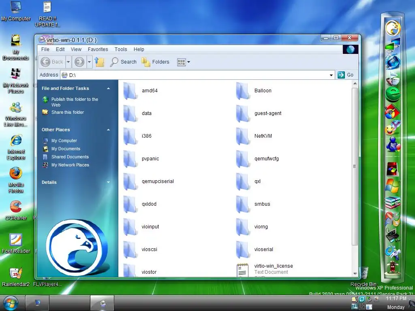Select the viostor folder

(140, 271)
